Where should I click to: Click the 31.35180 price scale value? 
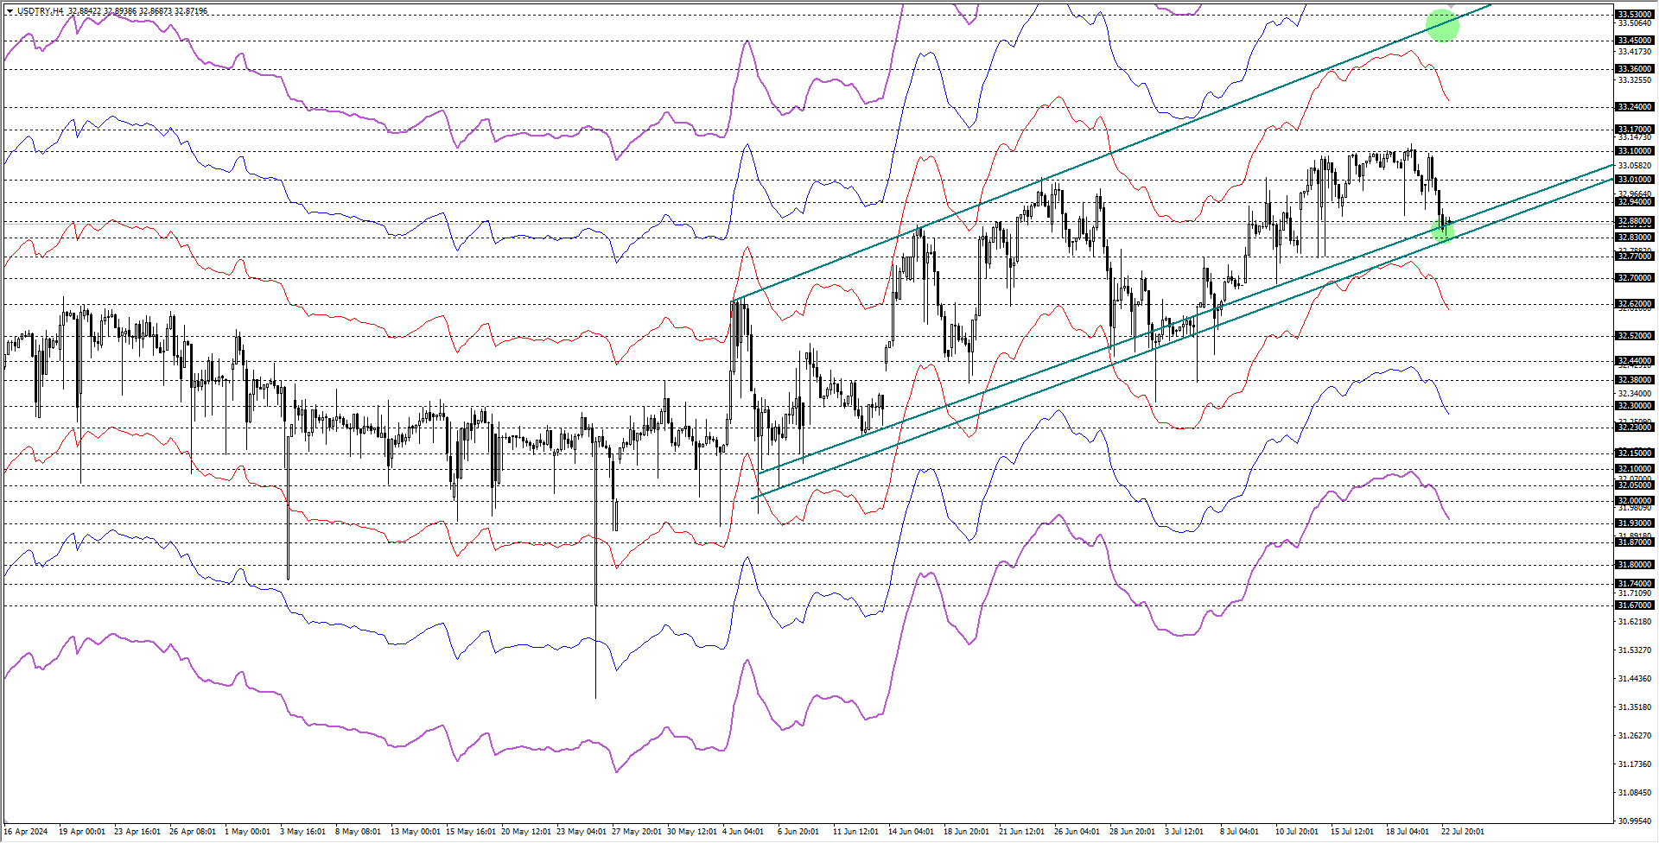tap(1634, 707)
